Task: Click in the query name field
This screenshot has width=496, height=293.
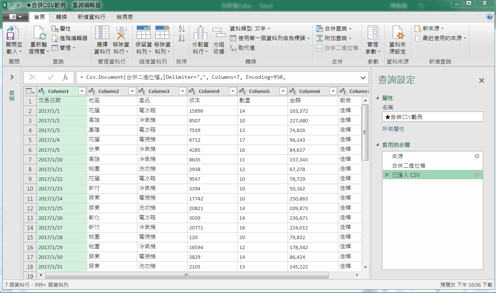Action: pos(433,117)
